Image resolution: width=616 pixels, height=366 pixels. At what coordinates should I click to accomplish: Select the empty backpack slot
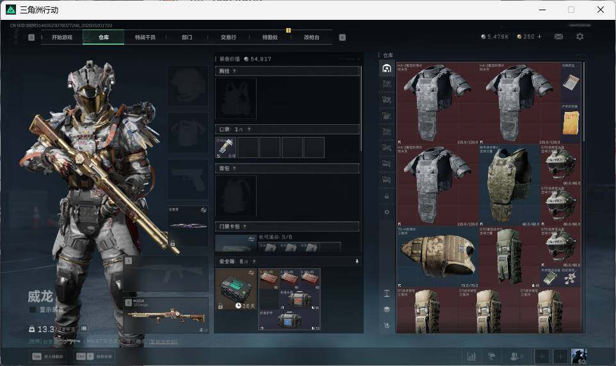point(236,196)
